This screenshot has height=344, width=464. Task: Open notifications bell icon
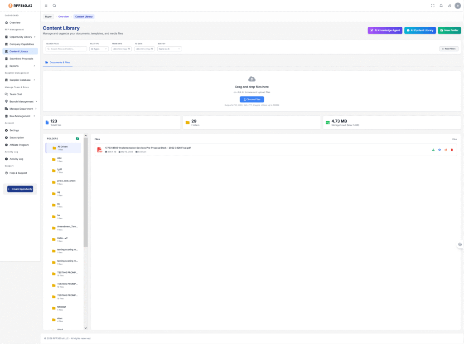point(441,5)
